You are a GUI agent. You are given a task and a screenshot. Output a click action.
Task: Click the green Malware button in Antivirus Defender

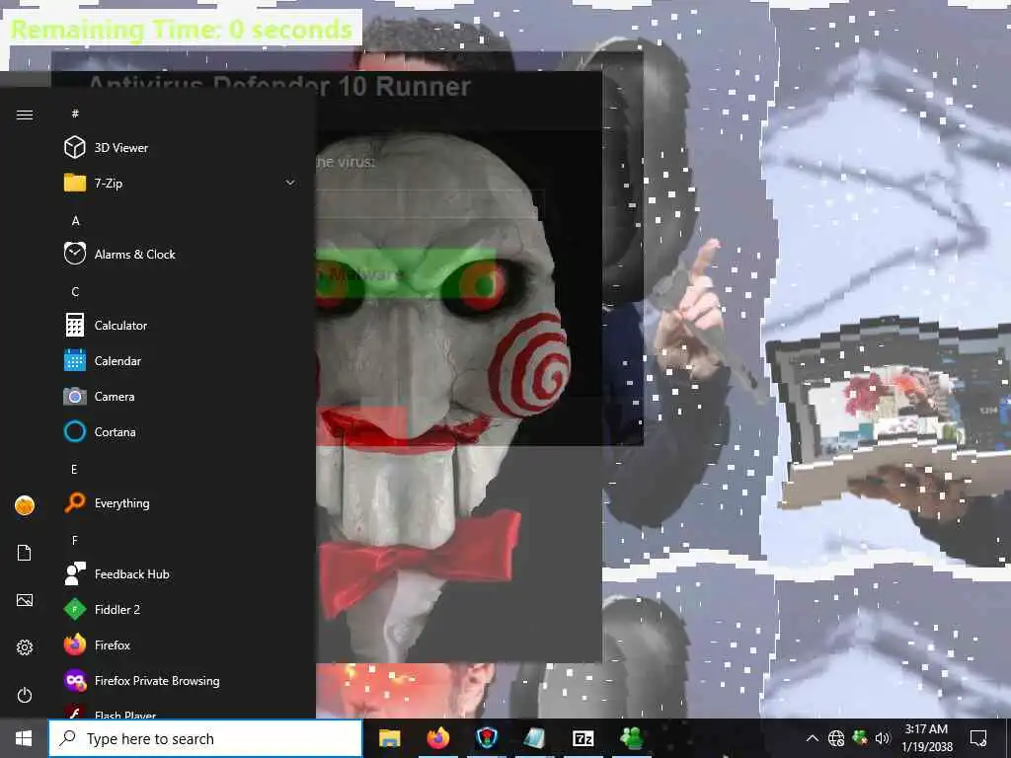pyautogui.click(x=406, y=274)
